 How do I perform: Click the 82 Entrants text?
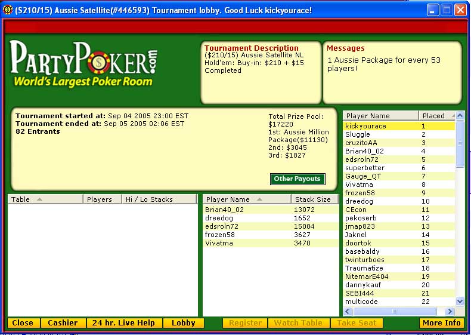point(38,131)
